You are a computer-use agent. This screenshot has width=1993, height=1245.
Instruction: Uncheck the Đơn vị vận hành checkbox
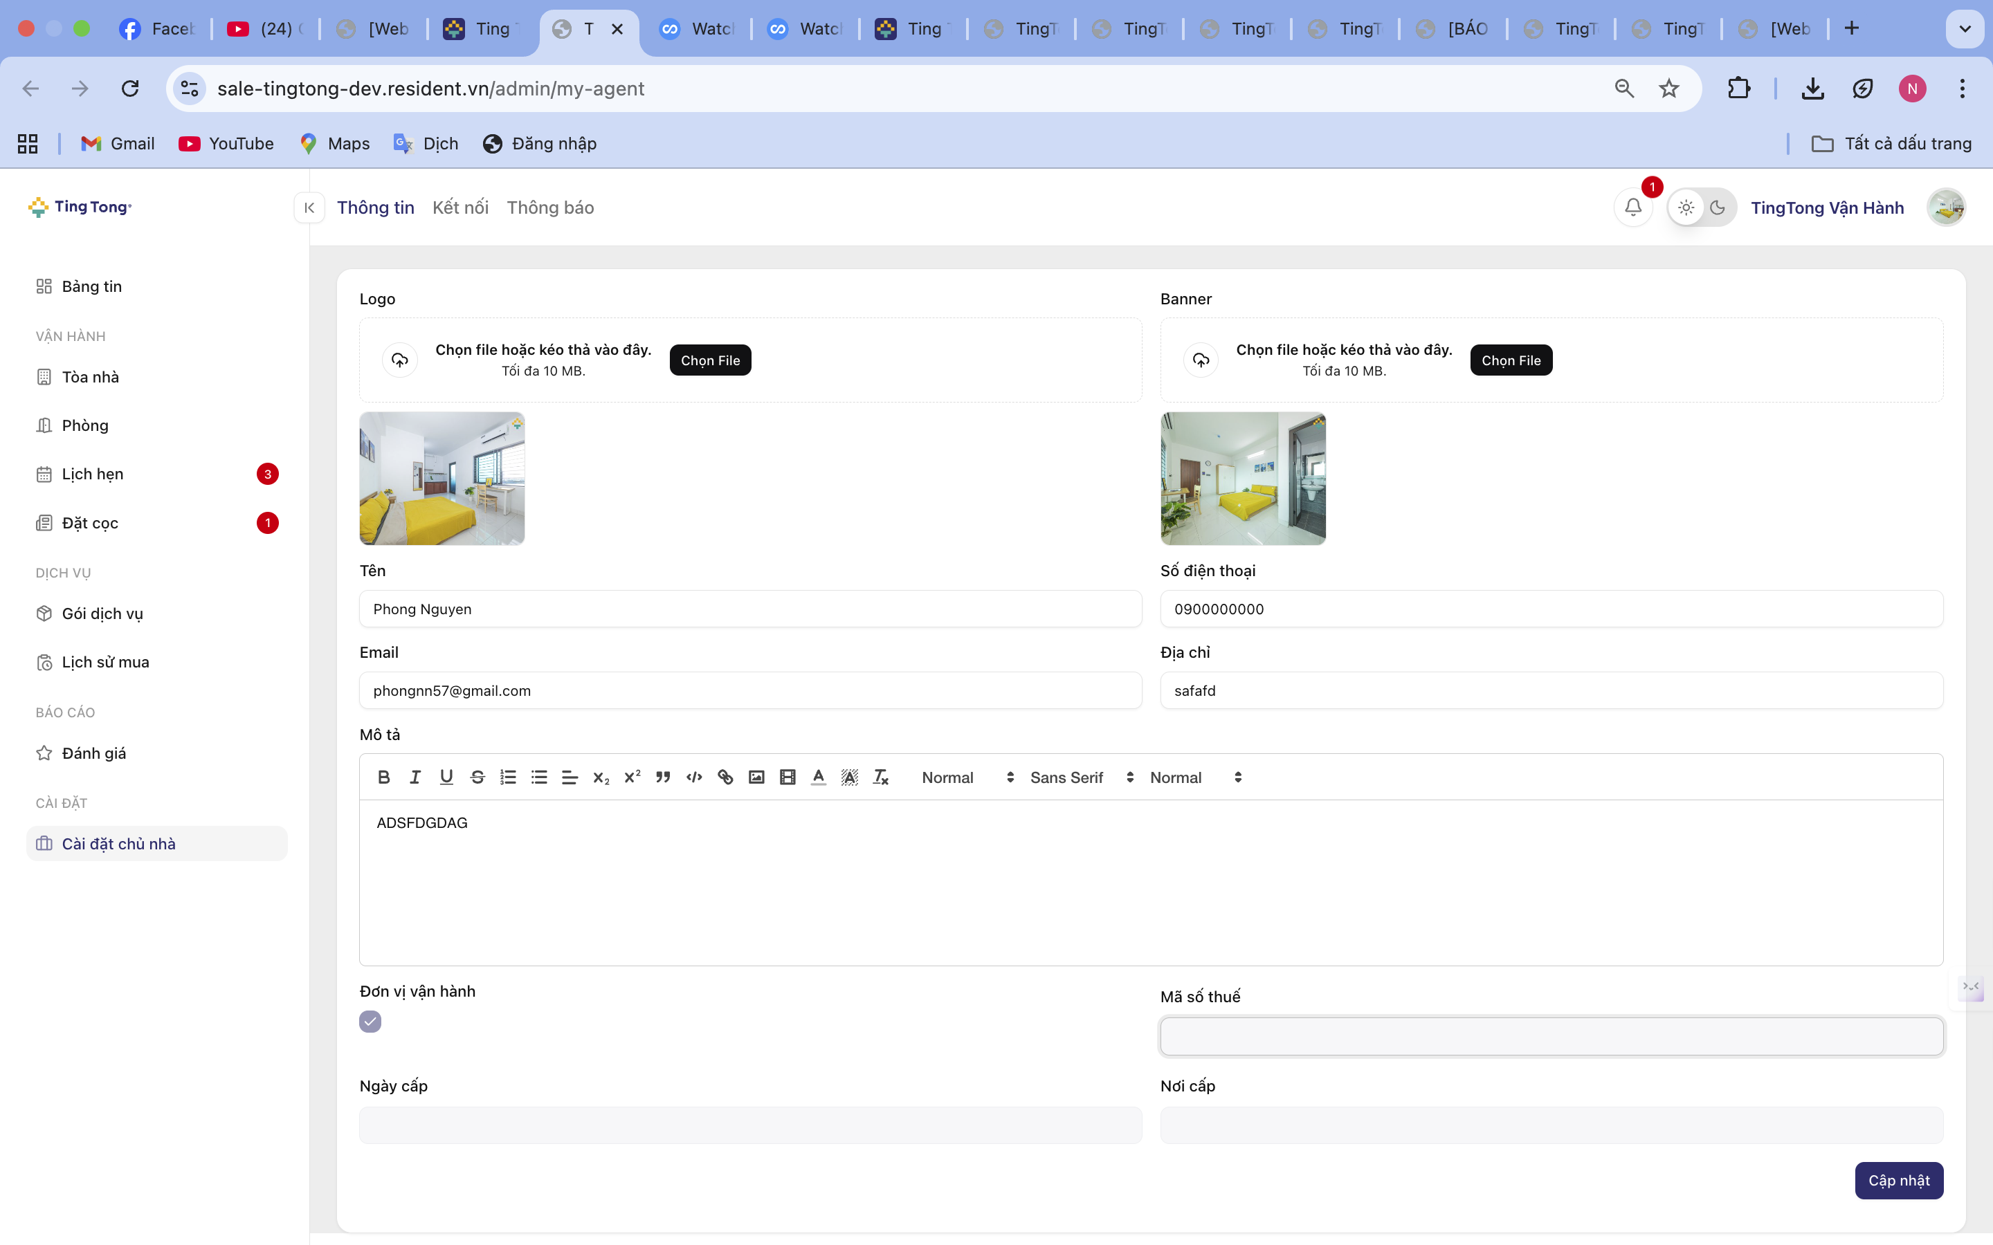[x=371, y=1021]
